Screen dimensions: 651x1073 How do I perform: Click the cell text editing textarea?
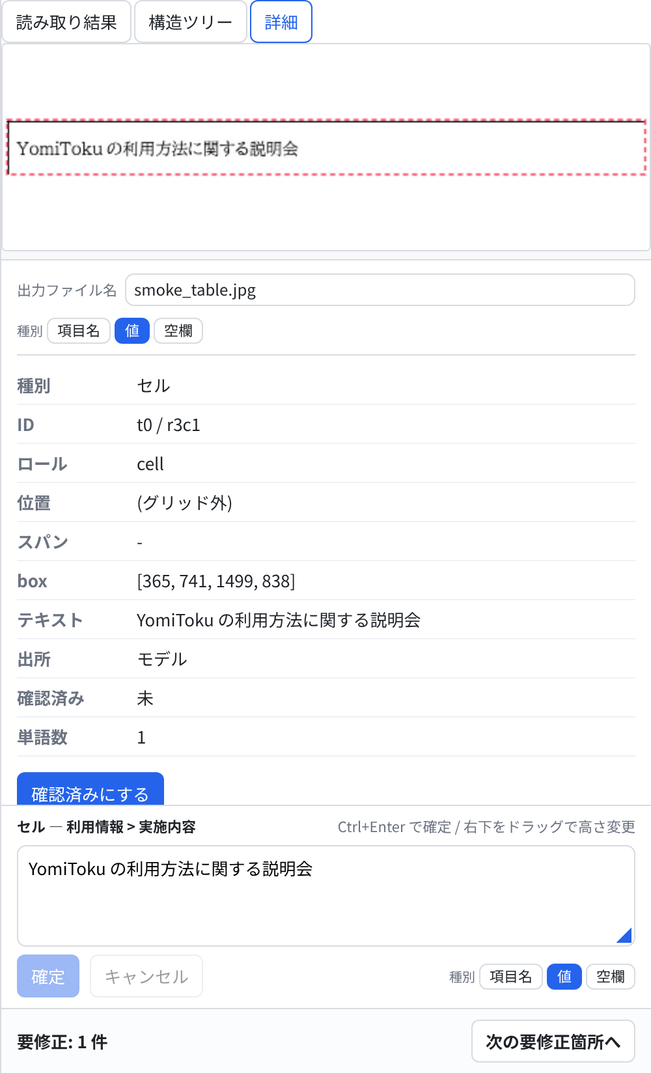(x=326, y=896)
